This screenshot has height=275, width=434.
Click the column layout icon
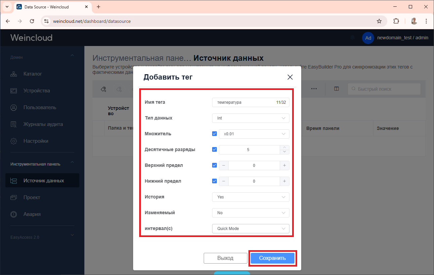pos(336,89)
